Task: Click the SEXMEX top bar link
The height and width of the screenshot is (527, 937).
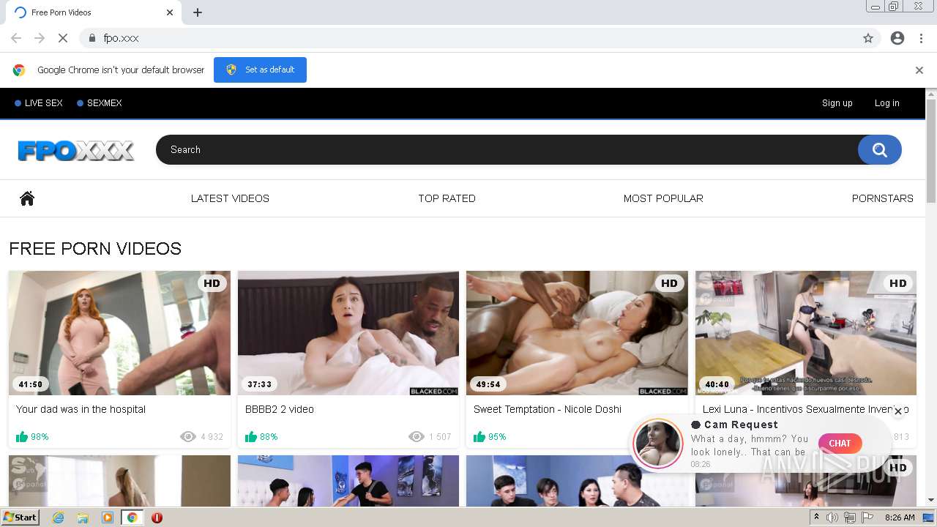Action: (100, 103)
